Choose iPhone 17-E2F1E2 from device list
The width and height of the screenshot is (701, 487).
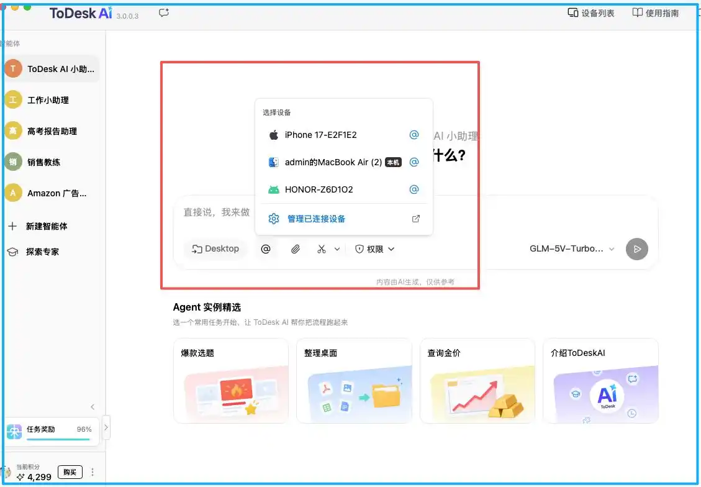[343, 135]
